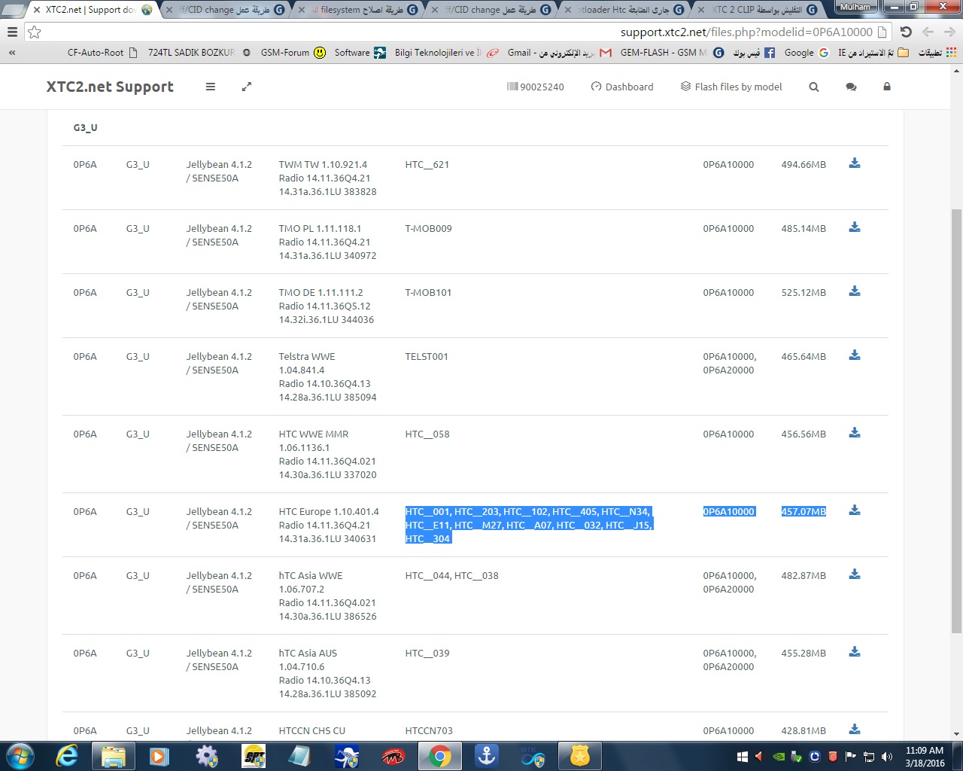Screen dimensions: 963x771
Task: Download the hTC Asia AUS firmware file
Action: coord(855,652)
